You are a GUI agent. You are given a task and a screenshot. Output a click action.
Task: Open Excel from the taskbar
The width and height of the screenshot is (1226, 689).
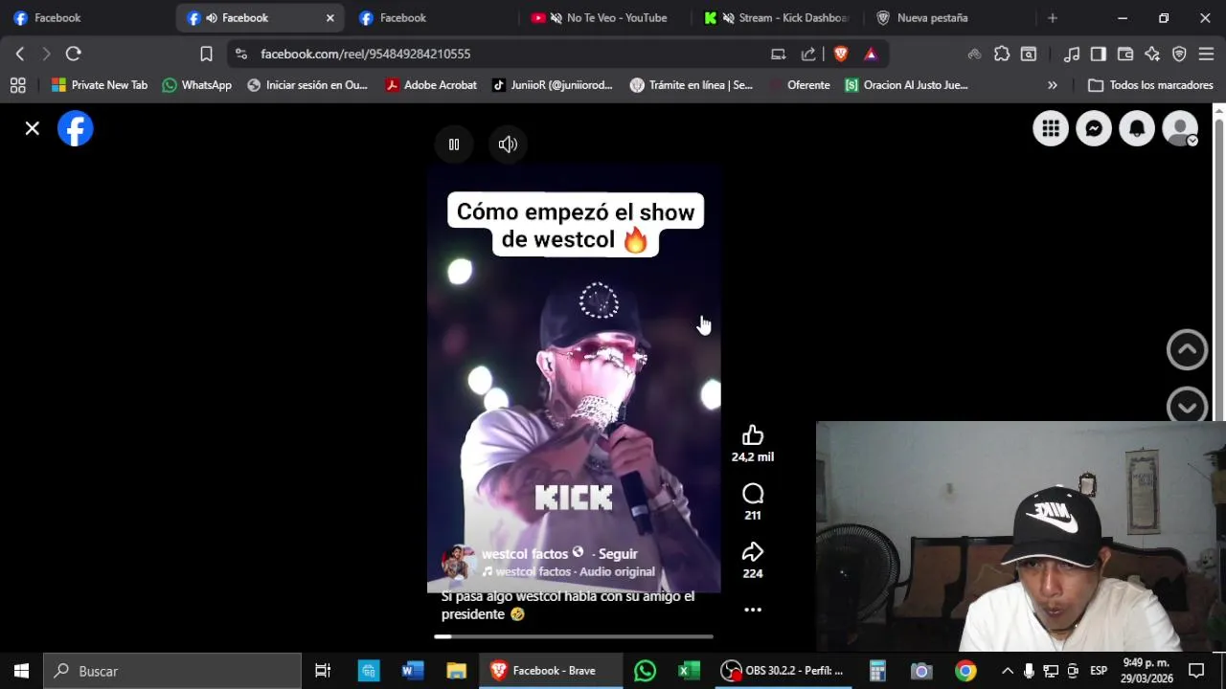point(688,671)
